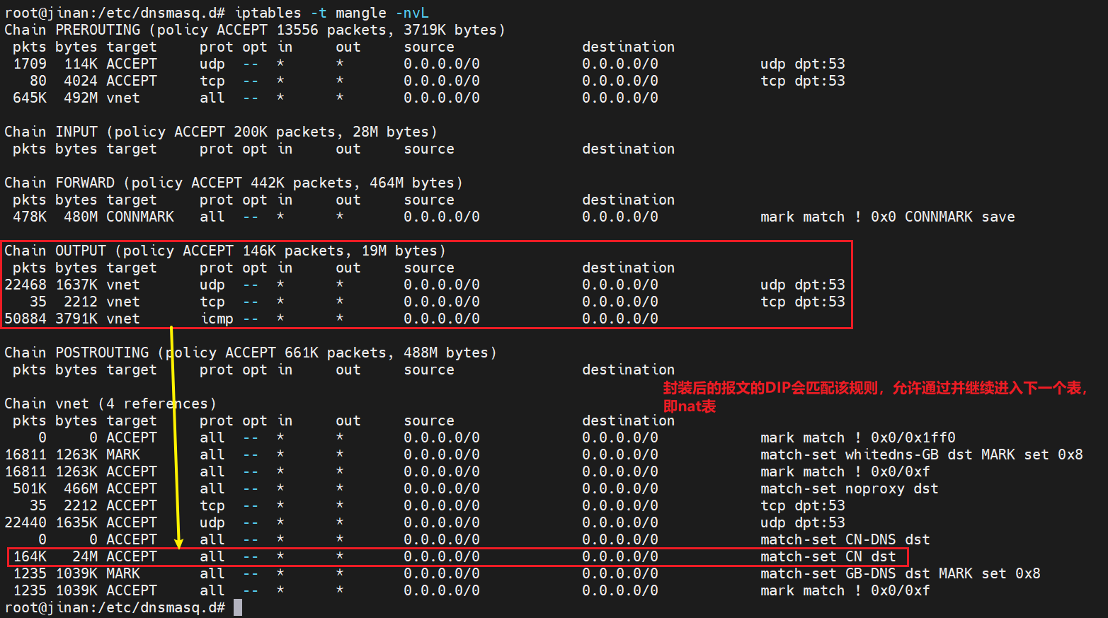Click the 645K packet count in PREROUTING

tap(30, 98)
